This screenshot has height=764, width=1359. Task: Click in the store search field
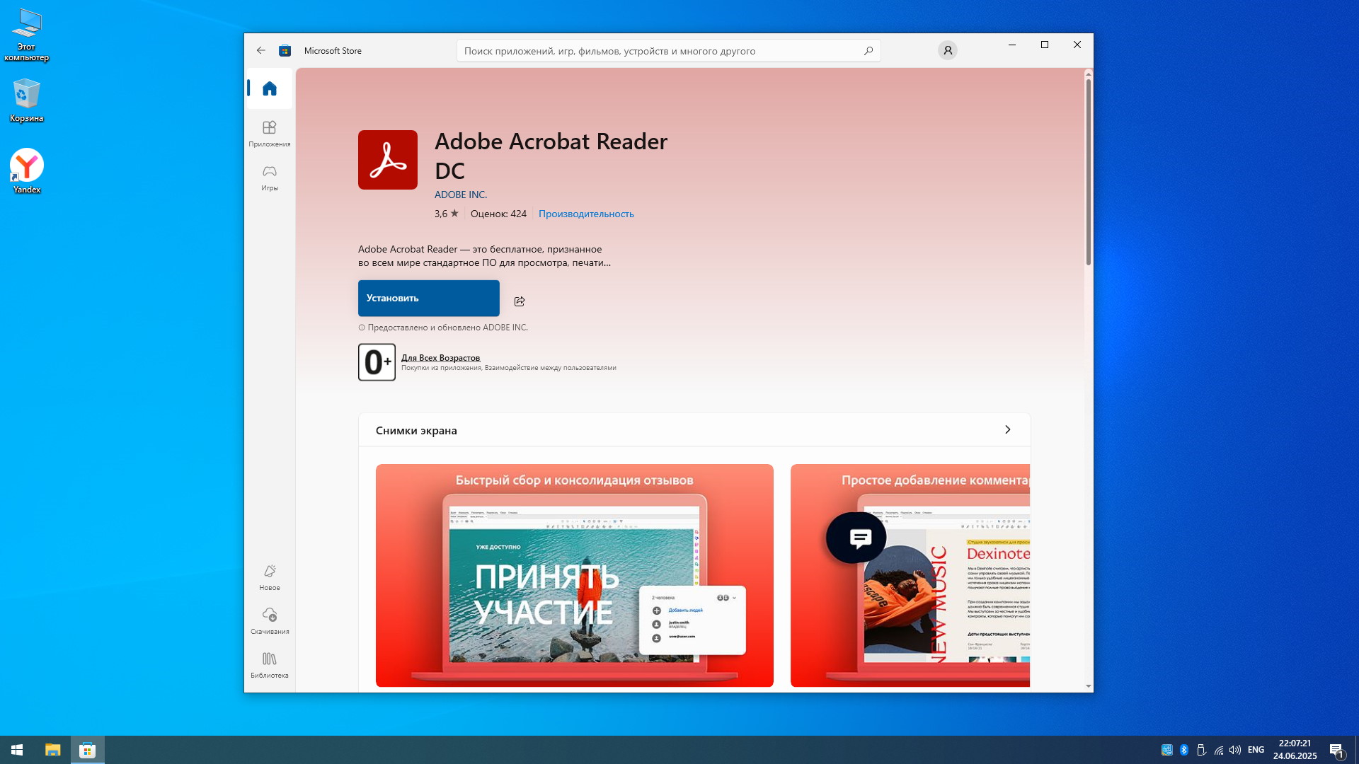click(658, 50)
